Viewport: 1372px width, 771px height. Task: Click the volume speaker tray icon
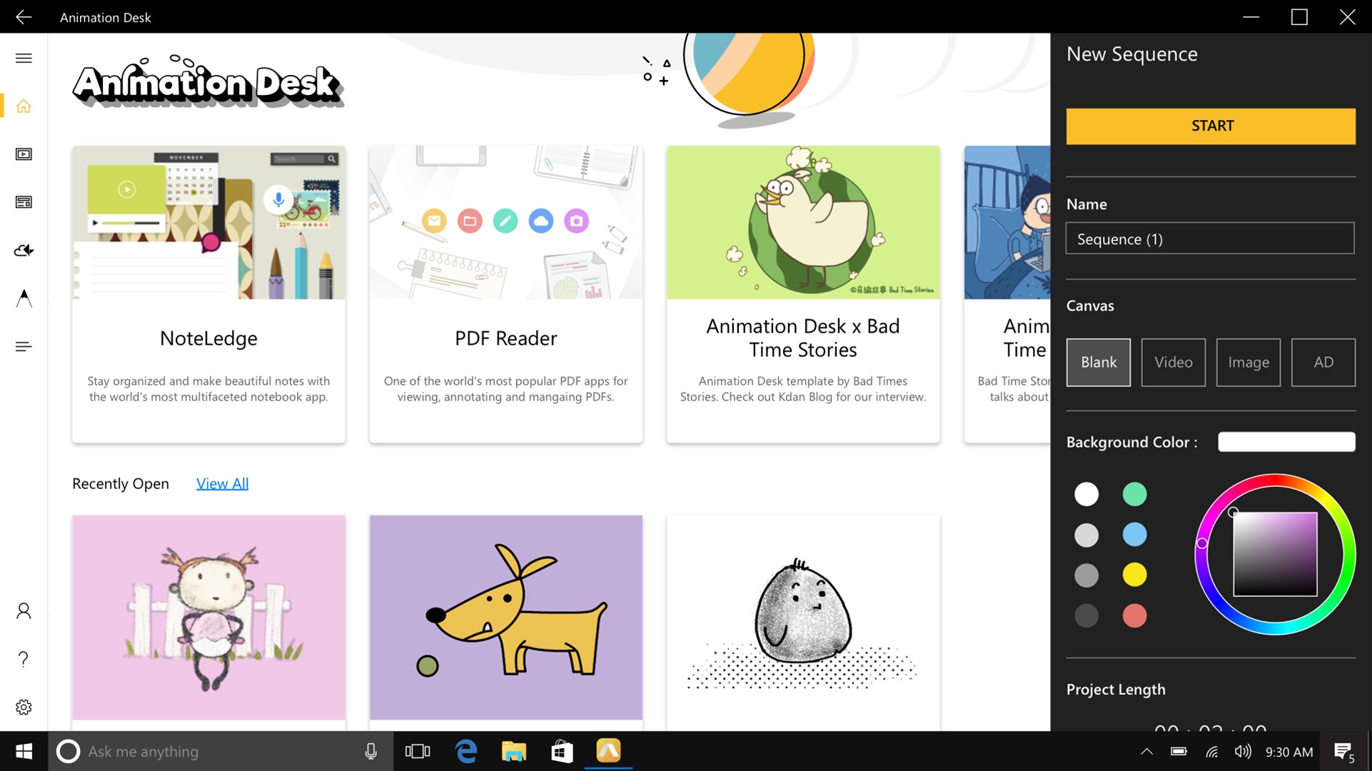pyautogui.click(x=1243, y=752)
